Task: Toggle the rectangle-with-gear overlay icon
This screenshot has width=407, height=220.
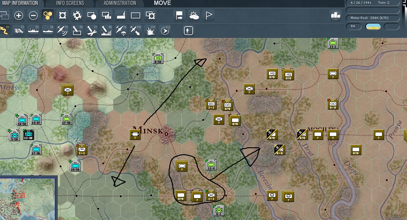Action: [150, 16]
